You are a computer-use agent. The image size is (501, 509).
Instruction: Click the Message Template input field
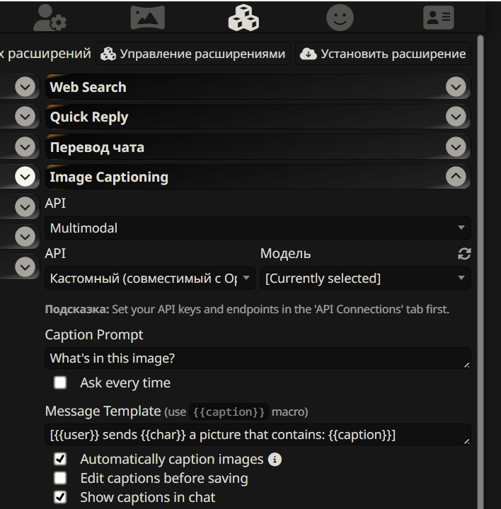(x=258, y=434)
